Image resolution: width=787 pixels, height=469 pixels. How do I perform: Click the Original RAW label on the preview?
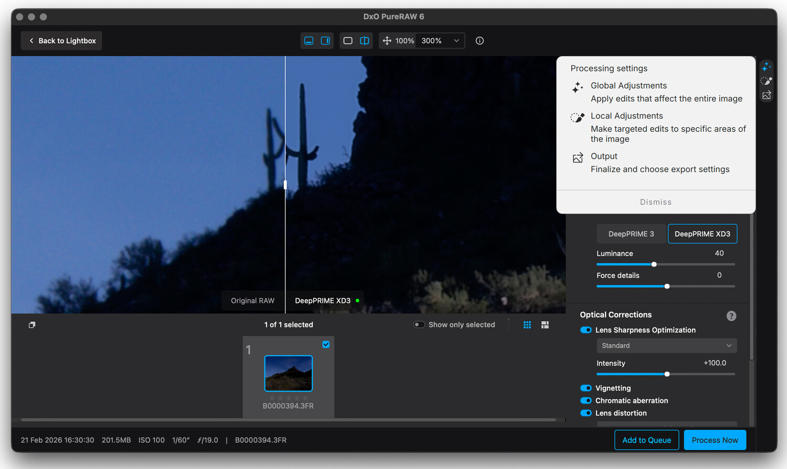tap(253, 301)
